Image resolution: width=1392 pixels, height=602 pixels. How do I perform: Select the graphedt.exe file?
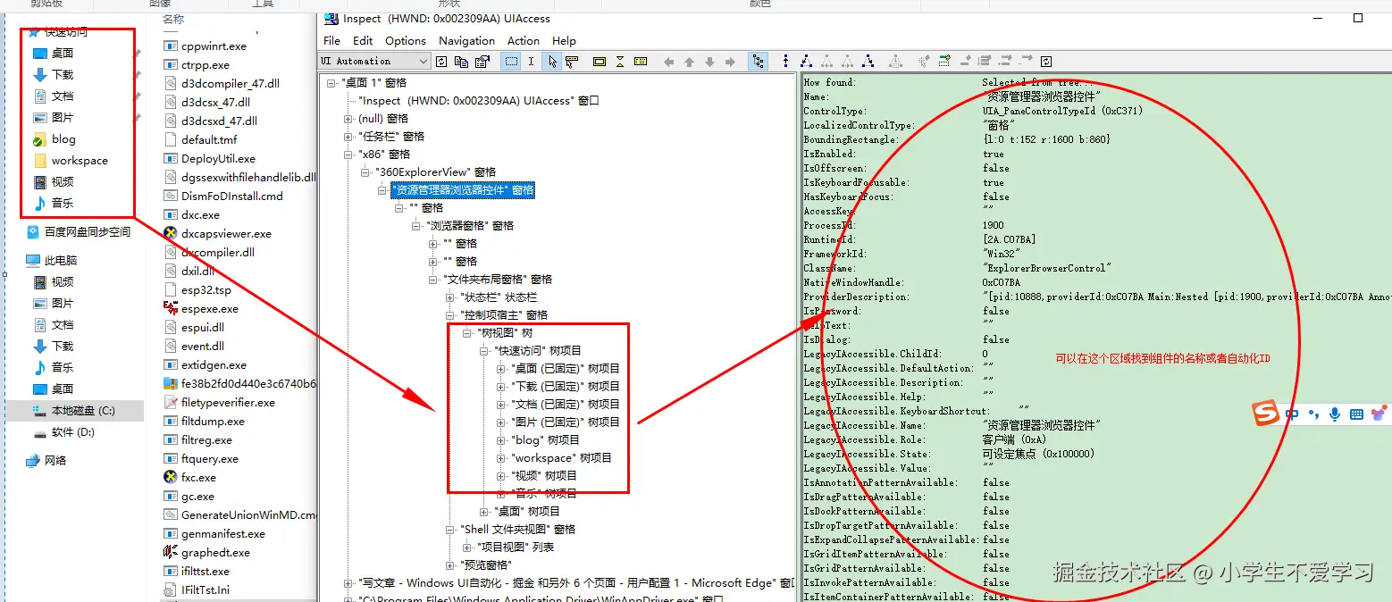pyautogui.click(x=215, y=553)
